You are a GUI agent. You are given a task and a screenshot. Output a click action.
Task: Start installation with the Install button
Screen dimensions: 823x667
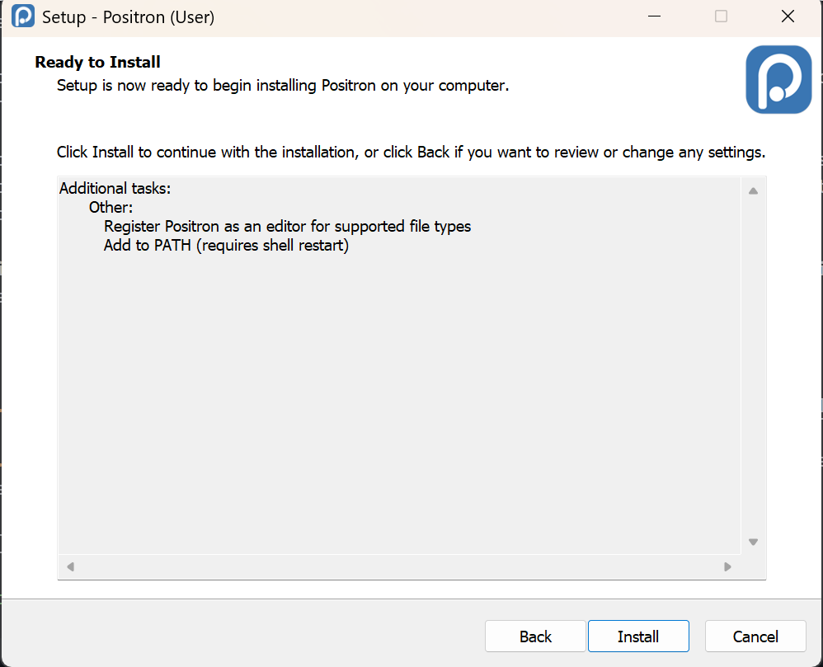tap(637, 636)
